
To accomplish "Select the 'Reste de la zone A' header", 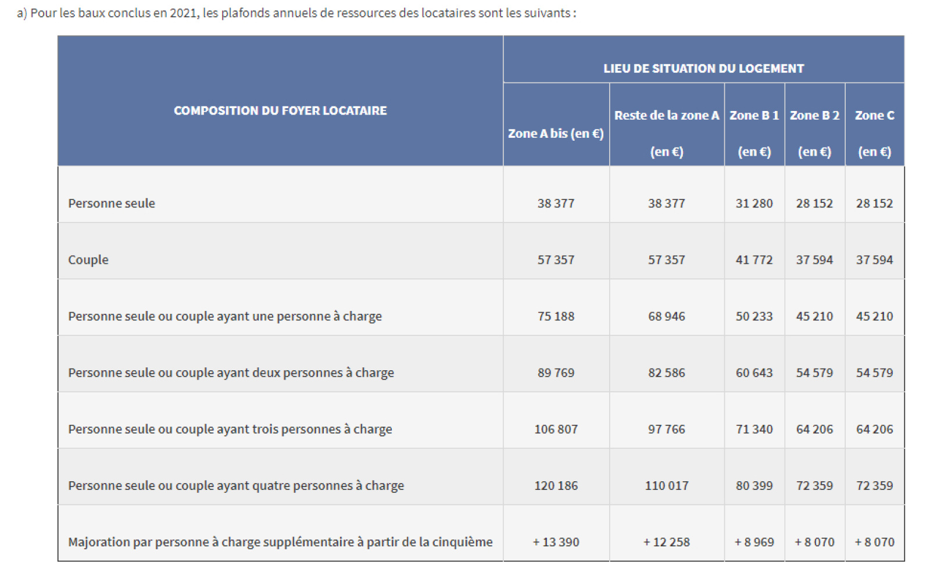I will point(666,116).
